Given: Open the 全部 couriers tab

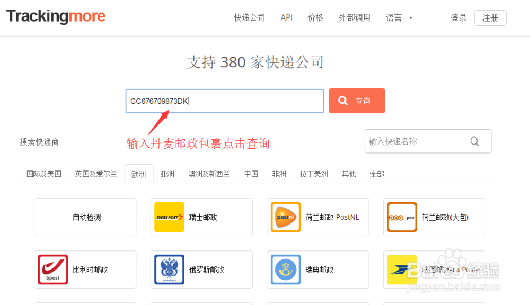Looking at the screenshot, I should (x=377, y=174).
